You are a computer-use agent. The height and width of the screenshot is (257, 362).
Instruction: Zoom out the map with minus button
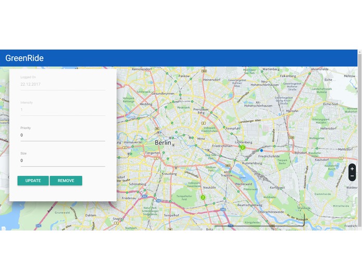click(352, 176)
